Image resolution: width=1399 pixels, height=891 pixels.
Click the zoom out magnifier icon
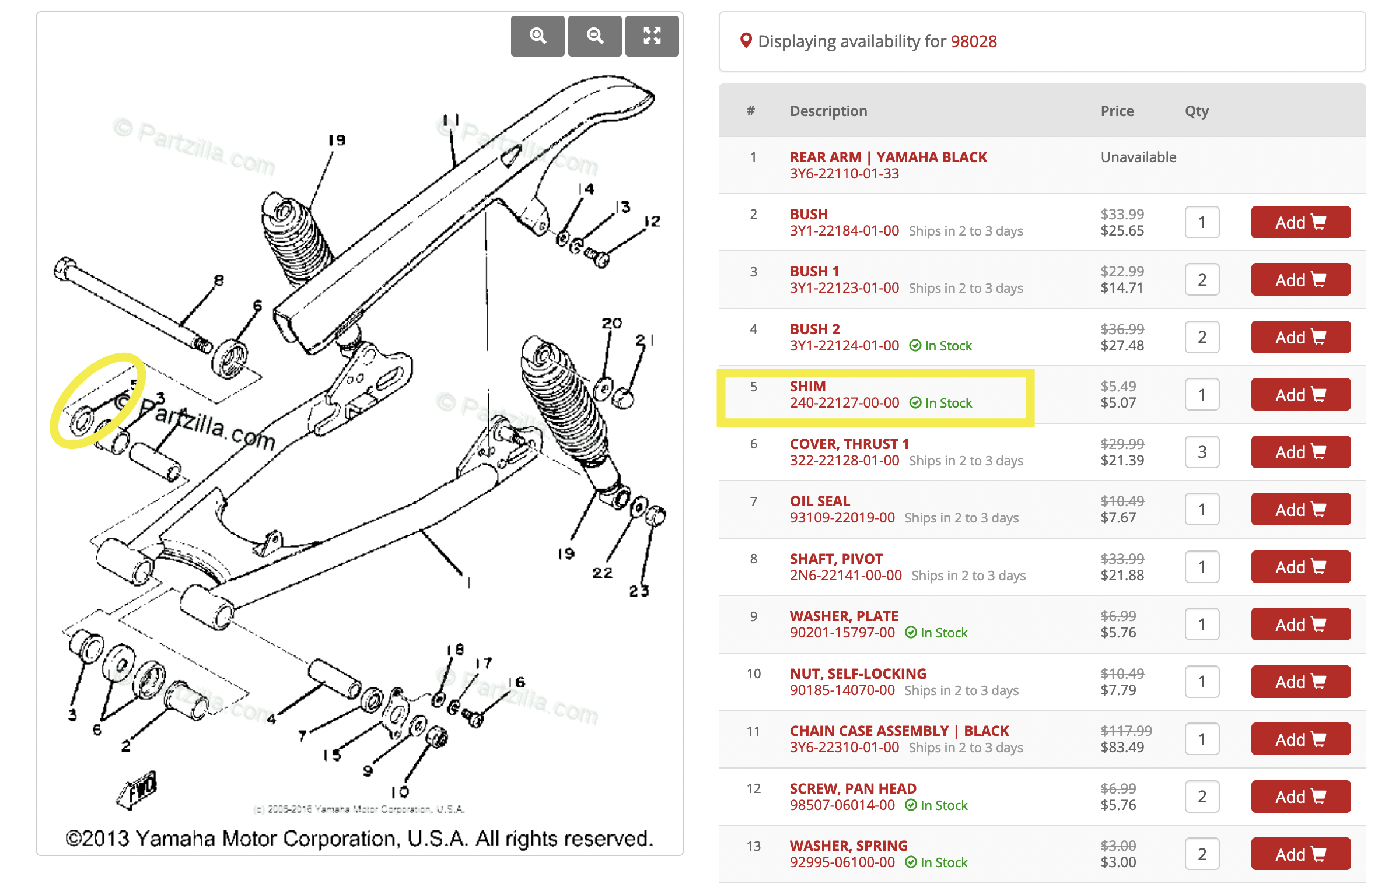[x=594, y=36]
